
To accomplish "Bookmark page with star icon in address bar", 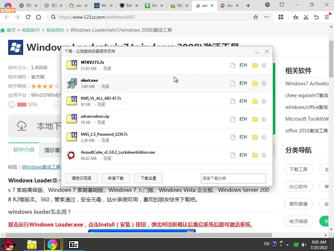I will (x=256, y=17).
